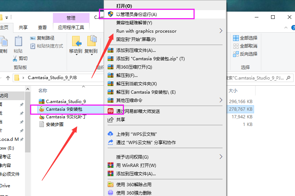Click the 复制路径 icon in ribbon
Viewport: 295px width, 196px height.
click(33, 38)
